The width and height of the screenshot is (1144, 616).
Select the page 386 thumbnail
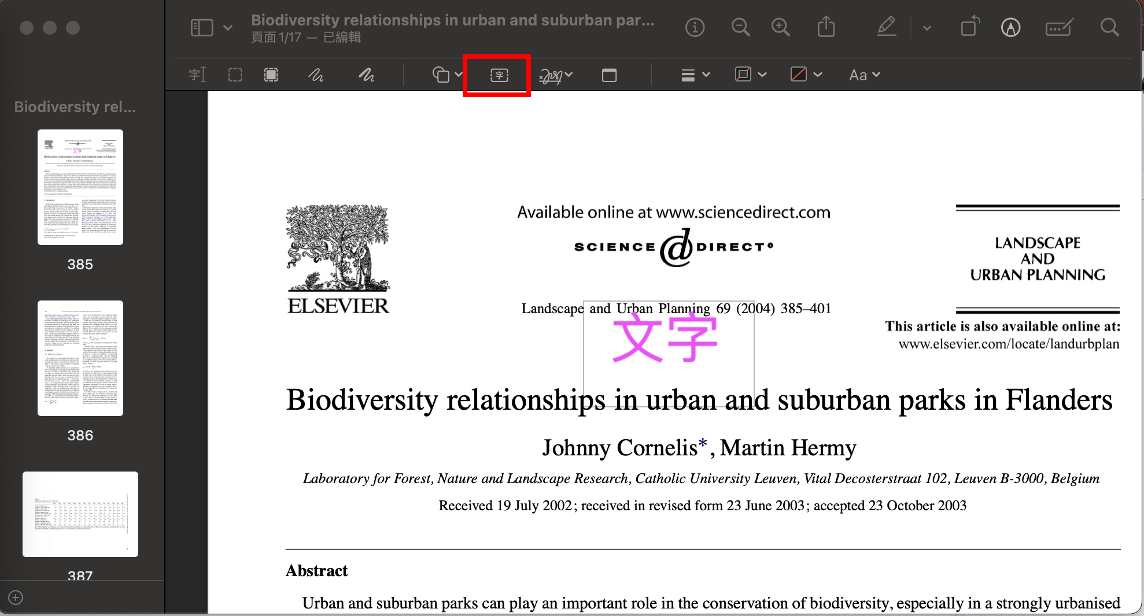(x=80, y=358)
